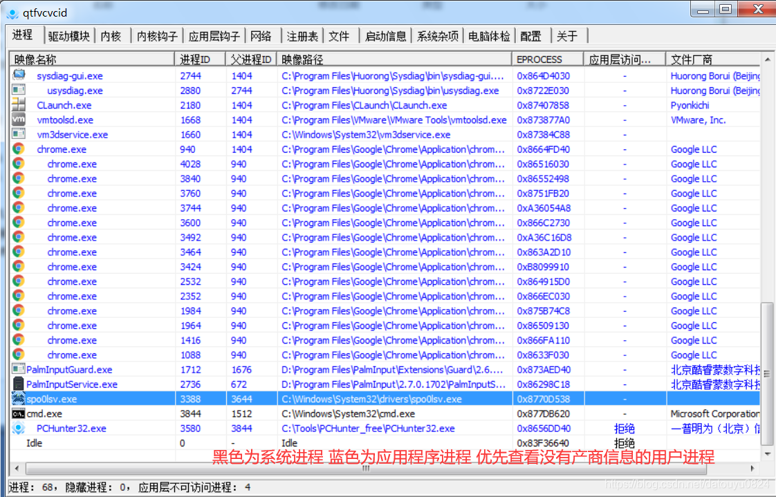Screen dimensions: 776x497
Task: Click process ID cell 2744
Action: pos(190,76)
